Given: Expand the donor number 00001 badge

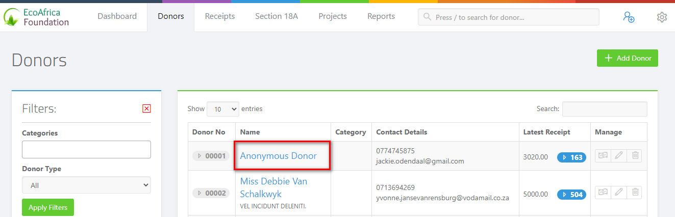Looking at the screenshot, I should (x=211, y=156).
